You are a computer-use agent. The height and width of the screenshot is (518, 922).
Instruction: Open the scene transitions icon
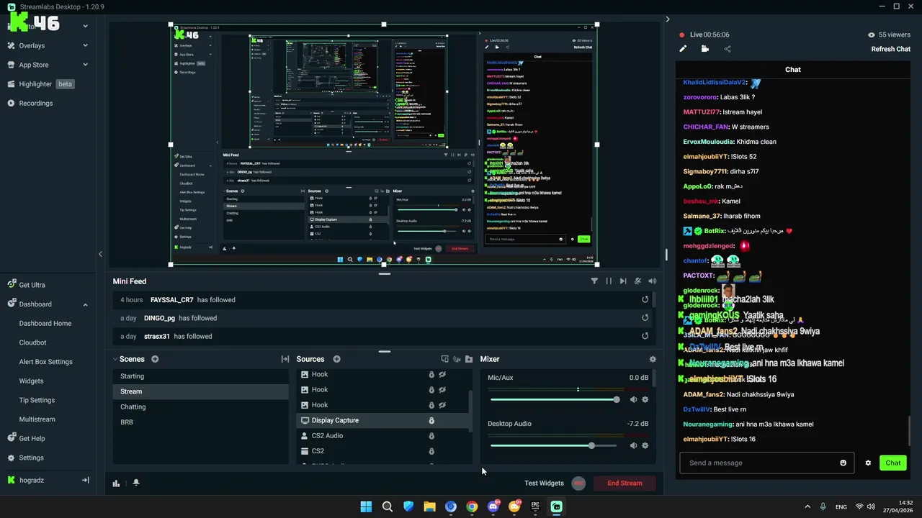[285, 359]
